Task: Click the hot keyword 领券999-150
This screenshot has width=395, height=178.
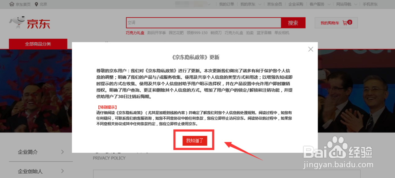Action: (197, 33)
